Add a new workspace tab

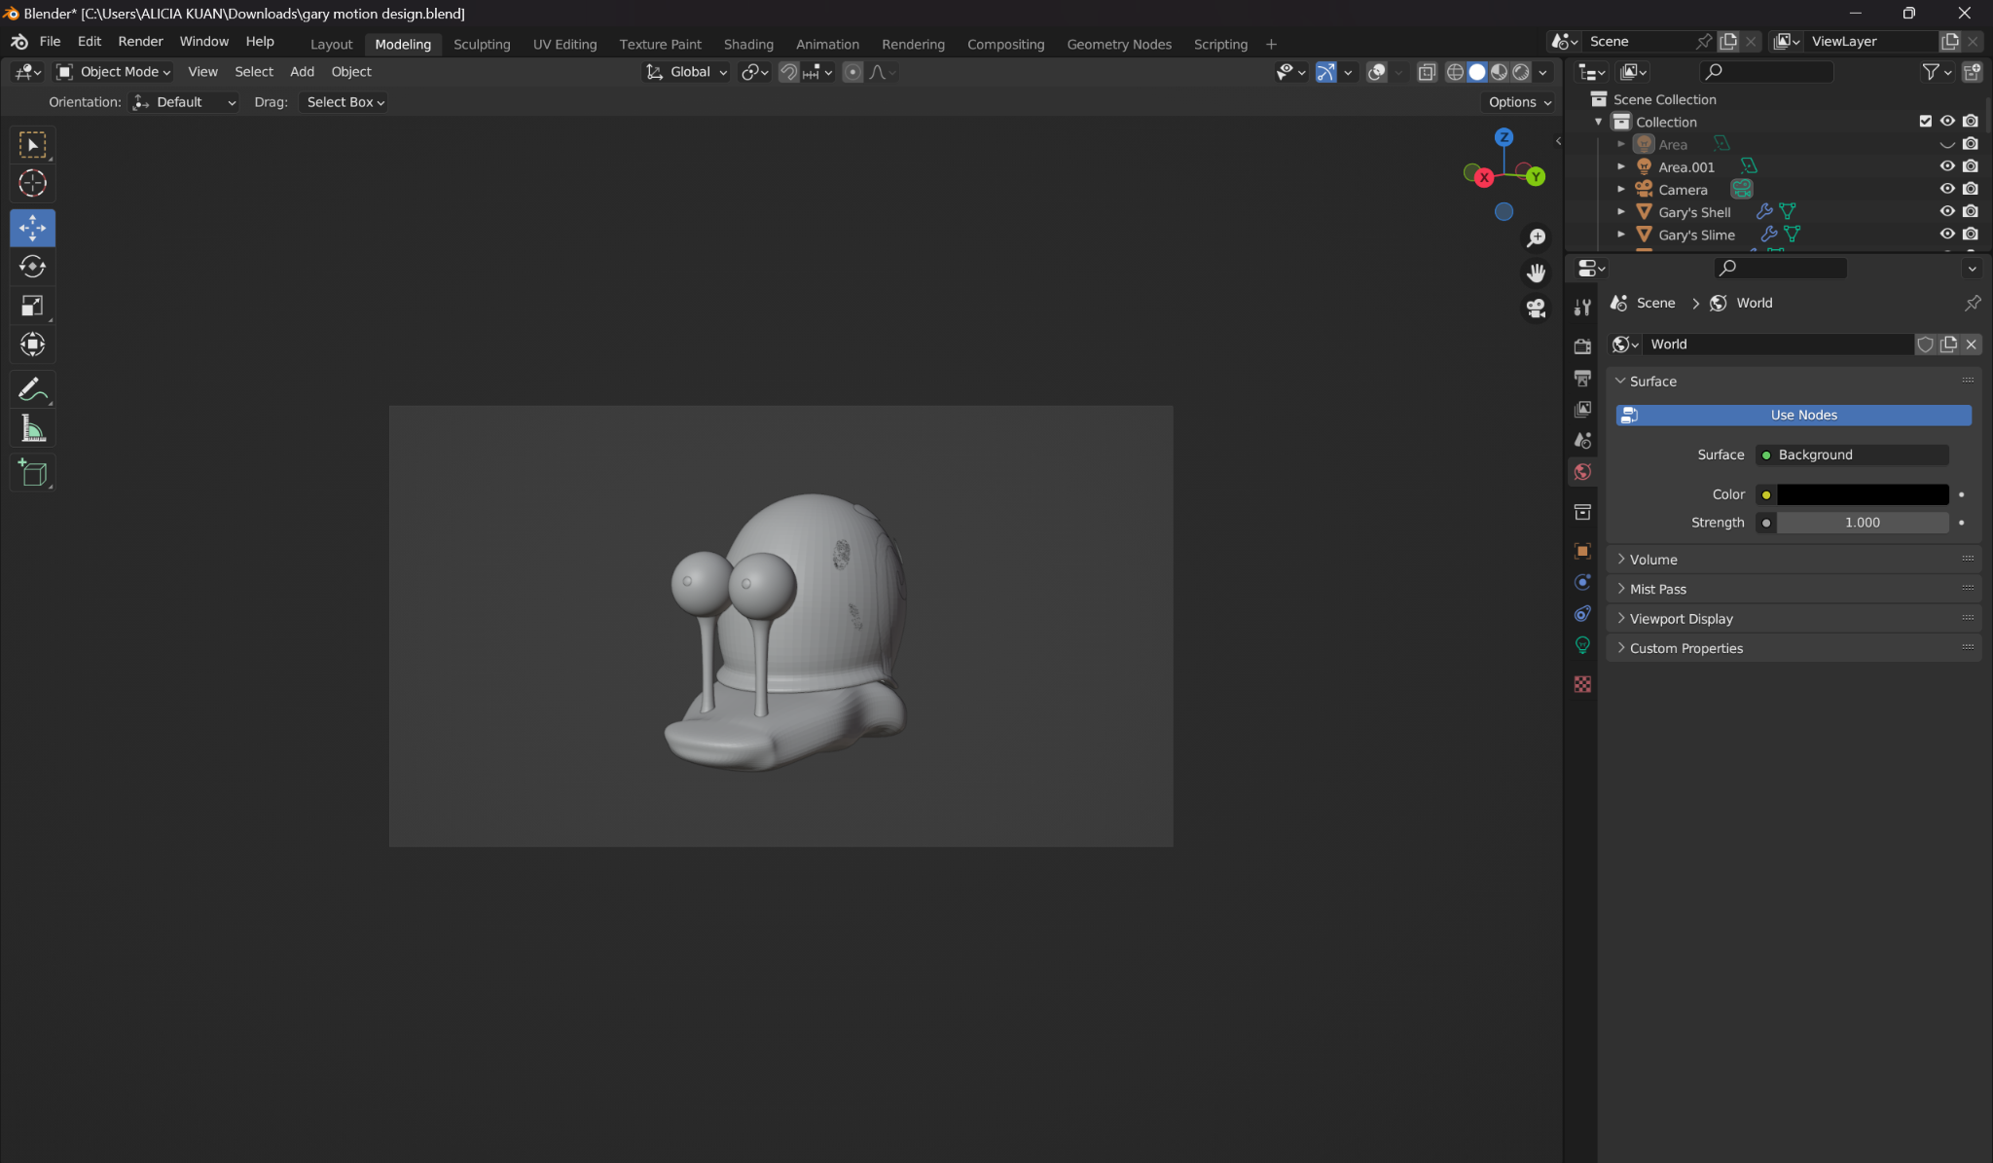tap(1271, 45)
